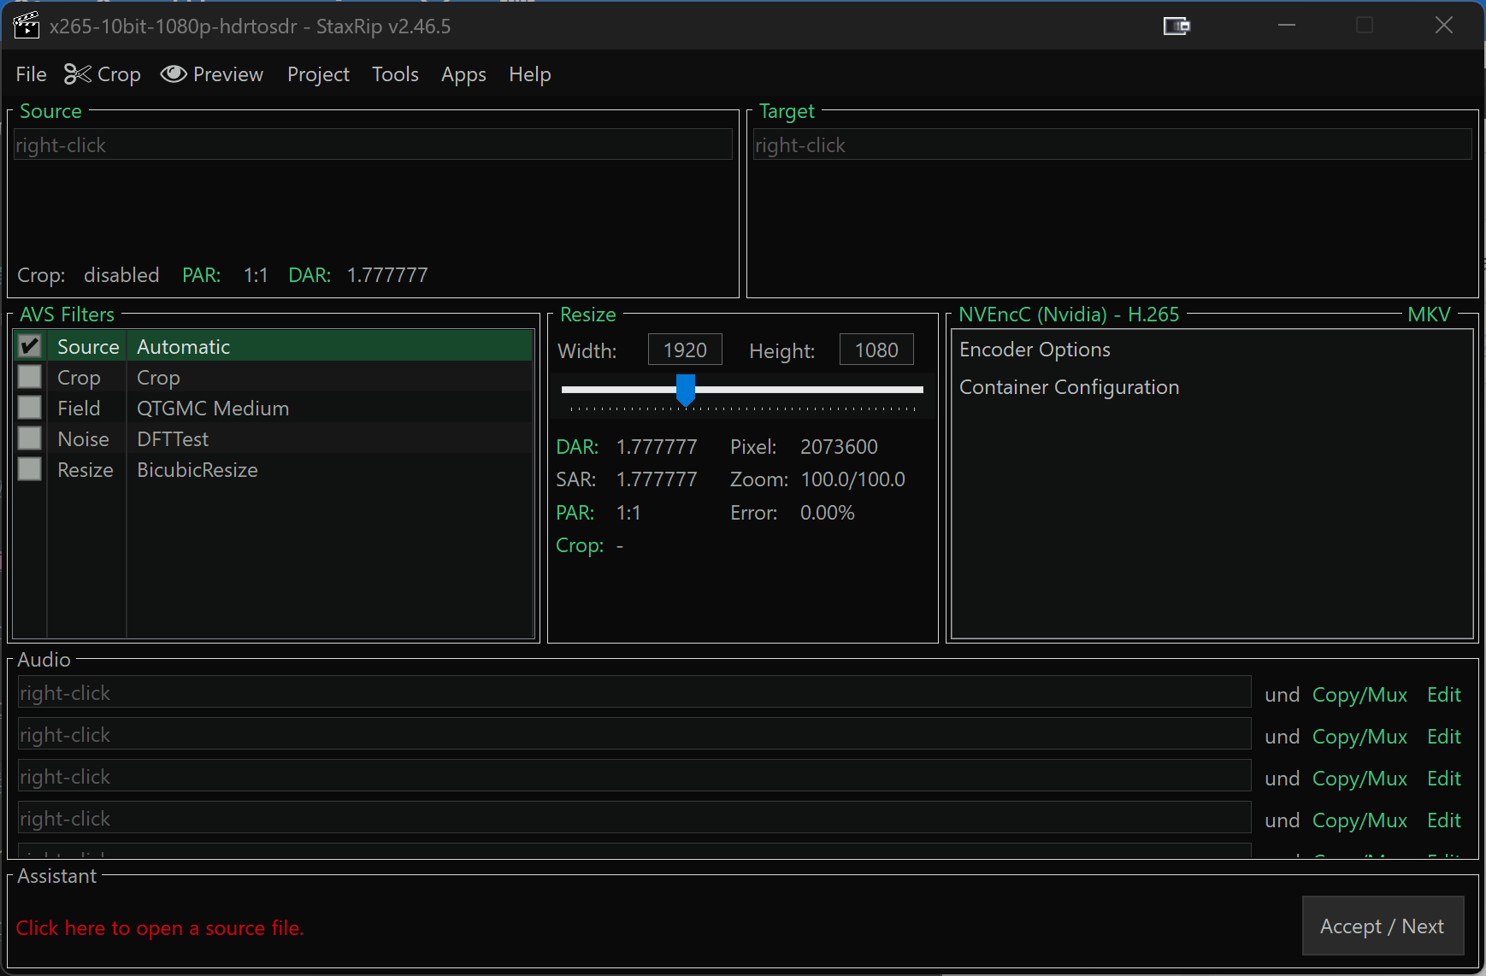This screenshot has width=1486, height=976.
Task: Open the NVEncC (Nvidia) - H.265 encoder selector
Action: pos(1068,315)
